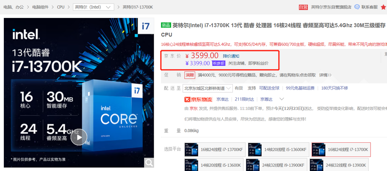Click 180天只换不修 text

coord(334,88)
